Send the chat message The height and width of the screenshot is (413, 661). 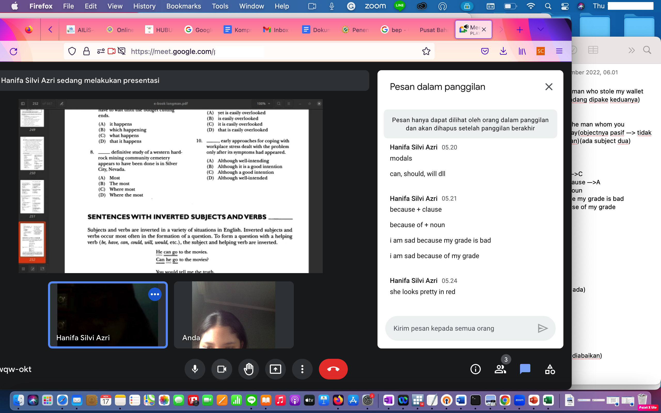click(x=543, y=328)
